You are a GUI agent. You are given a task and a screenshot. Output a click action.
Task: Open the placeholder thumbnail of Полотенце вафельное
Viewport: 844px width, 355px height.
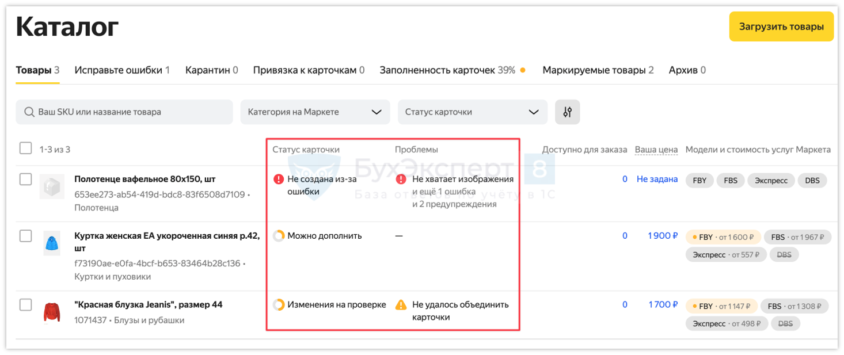[52, 187]
